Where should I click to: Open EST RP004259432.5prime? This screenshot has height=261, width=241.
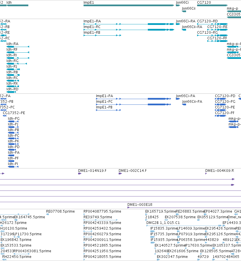pos(88,231)
